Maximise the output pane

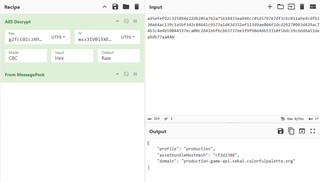312,131
